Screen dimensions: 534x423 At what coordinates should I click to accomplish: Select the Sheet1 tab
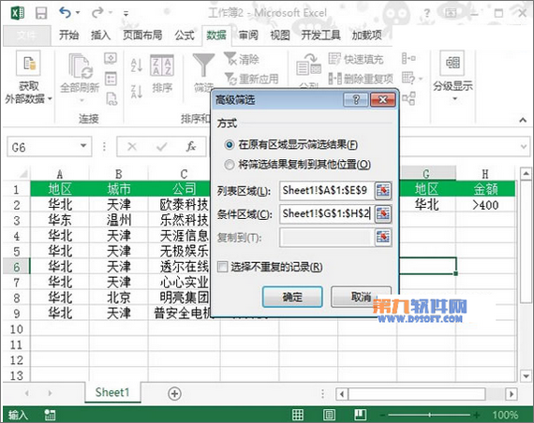(x=112, y=392)
